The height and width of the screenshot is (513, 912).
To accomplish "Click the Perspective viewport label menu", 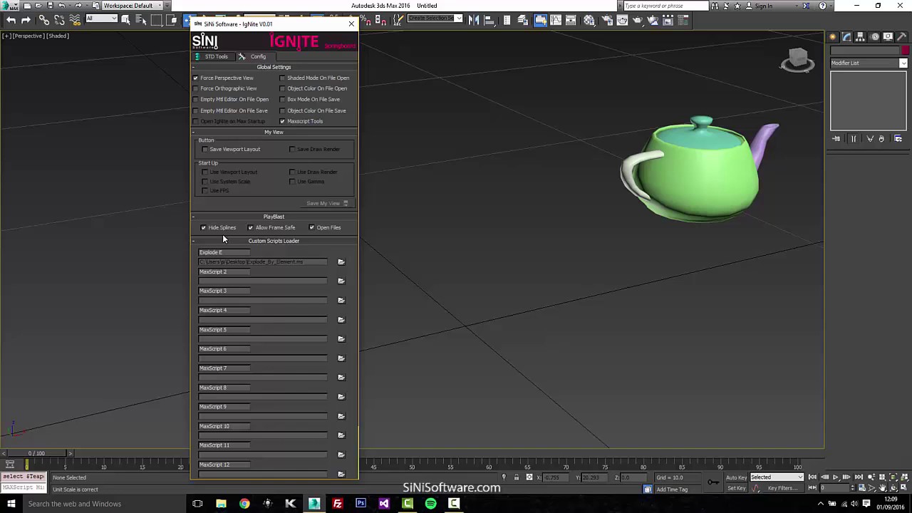I will coord(29,36).
